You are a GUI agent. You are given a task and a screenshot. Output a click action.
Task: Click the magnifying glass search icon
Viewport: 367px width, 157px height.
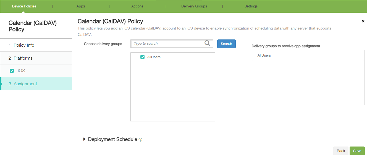tap(207, 43)
